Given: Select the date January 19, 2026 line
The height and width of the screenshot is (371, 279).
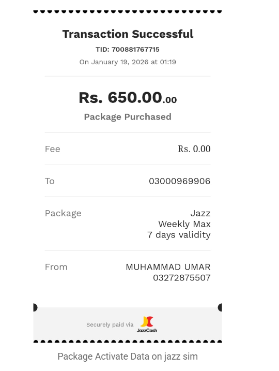Looking at the screenshot, I should [x=128, y=62].
